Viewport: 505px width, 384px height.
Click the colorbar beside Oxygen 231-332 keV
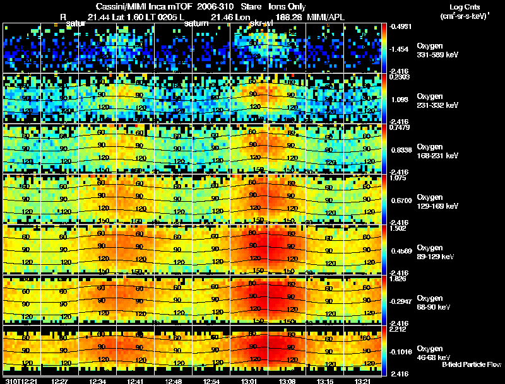coord(384,98)
